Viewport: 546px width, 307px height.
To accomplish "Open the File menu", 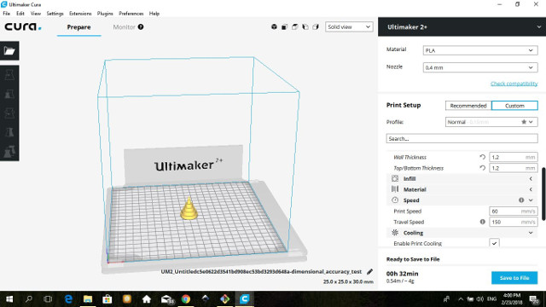I will [7, 14].
